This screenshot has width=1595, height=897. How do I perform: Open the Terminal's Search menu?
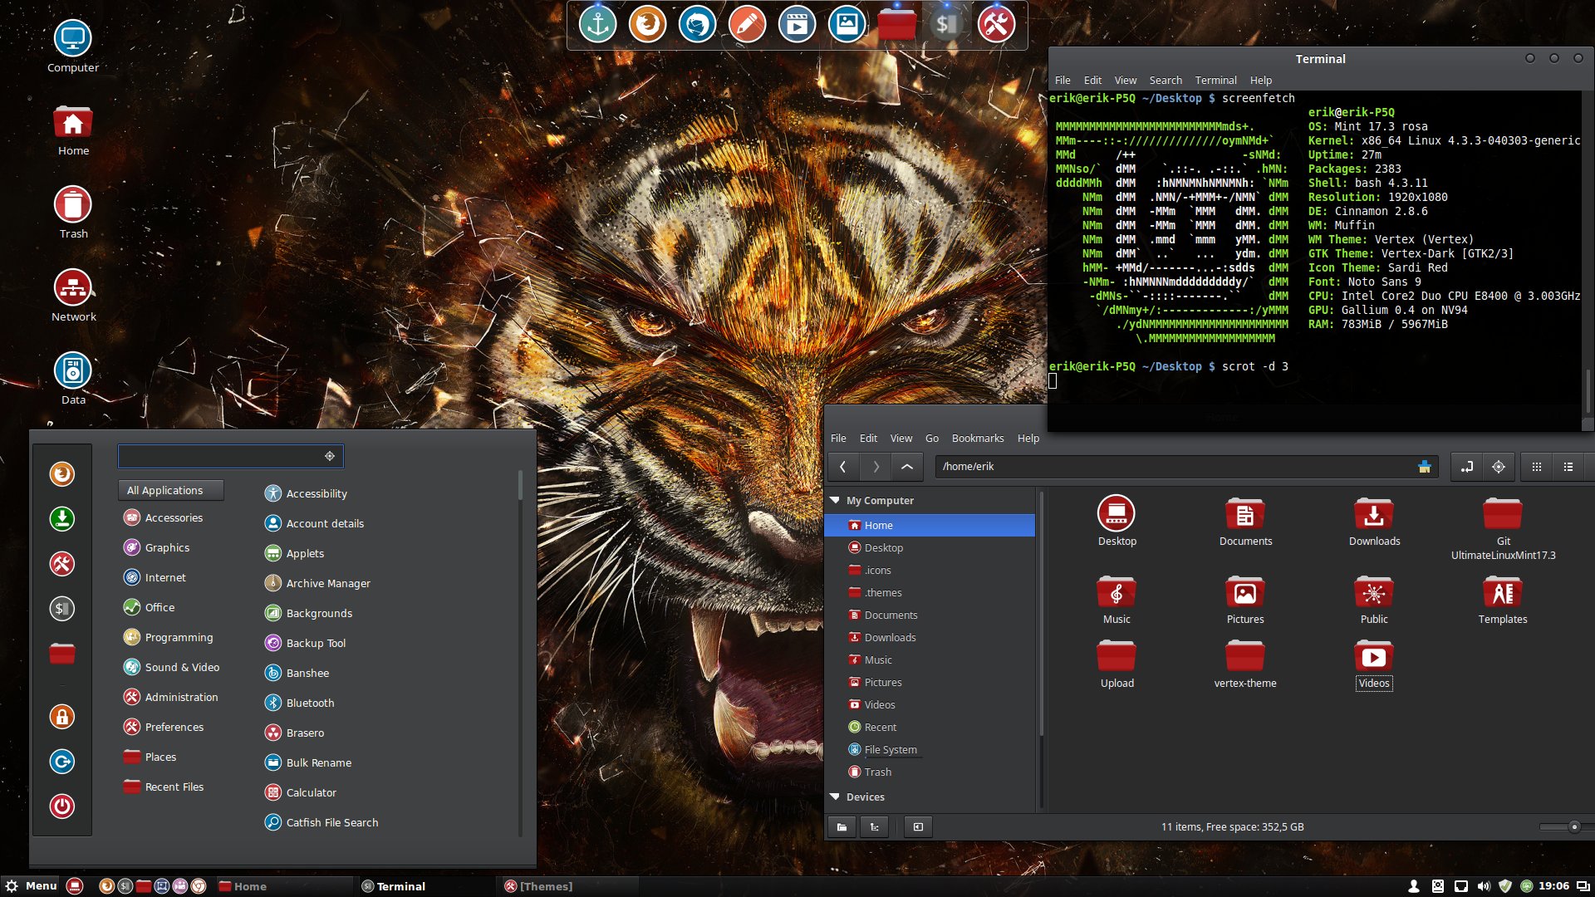(1165, 81)
